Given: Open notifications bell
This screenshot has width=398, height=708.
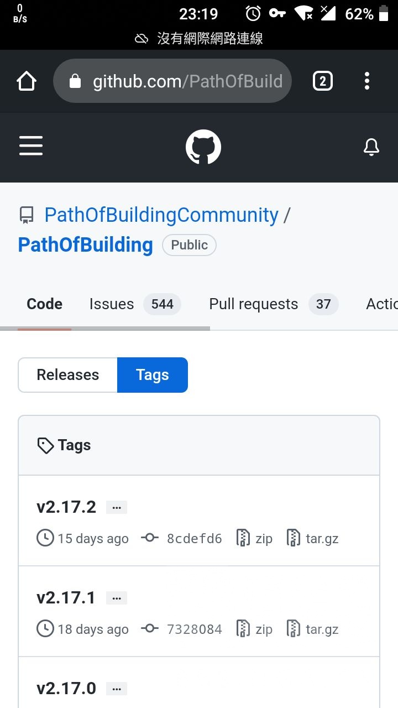Looking at the screenshot, I should point(371,147).
